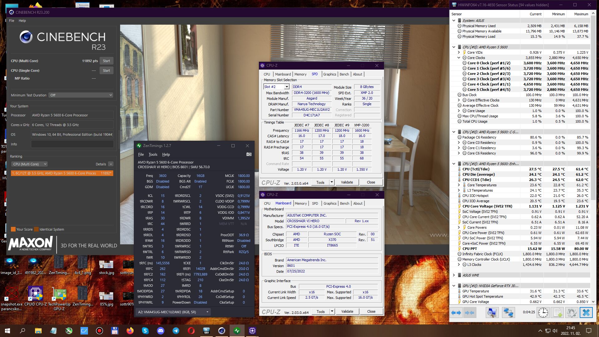This screenshot has height=337, width=599.
Task: Switch to Graphics tab in CPU-Z SPD window
Action: click(x=329, y=74)
